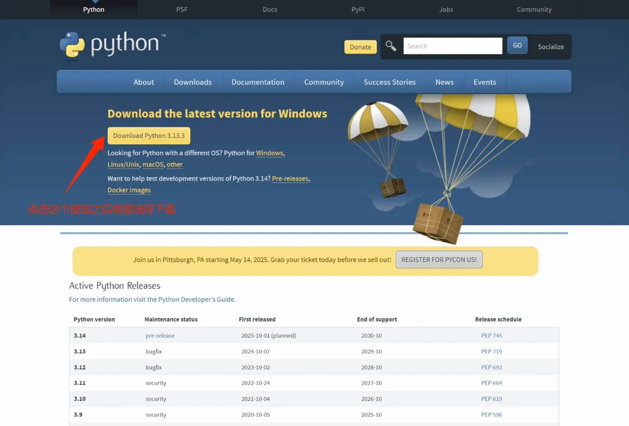Click version cell '3.12'
The width and height of the screenshot is (629, 426).
80,367
